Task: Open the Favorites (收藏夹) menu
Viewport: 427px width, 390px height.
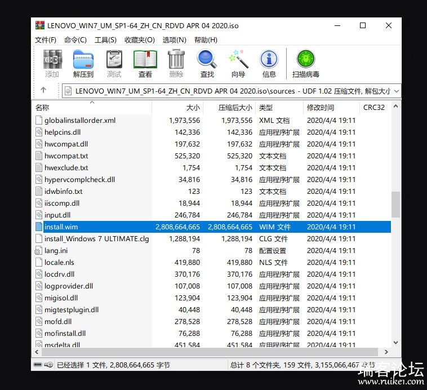Action: (140, 40)
